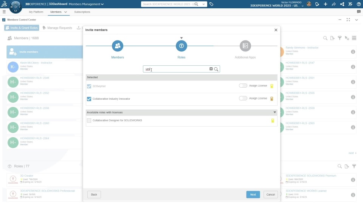363x204 pixels.
Task: Open Victor Florindo's profile avatar
Action: click(309, 4)
